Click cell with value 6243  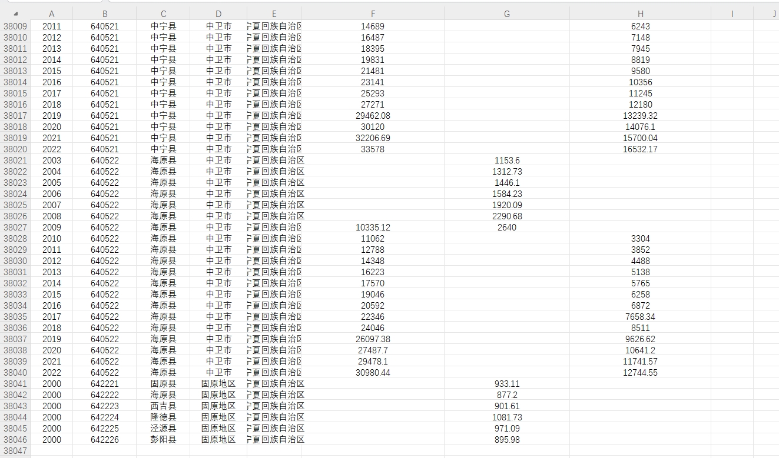tap(641, 26)
